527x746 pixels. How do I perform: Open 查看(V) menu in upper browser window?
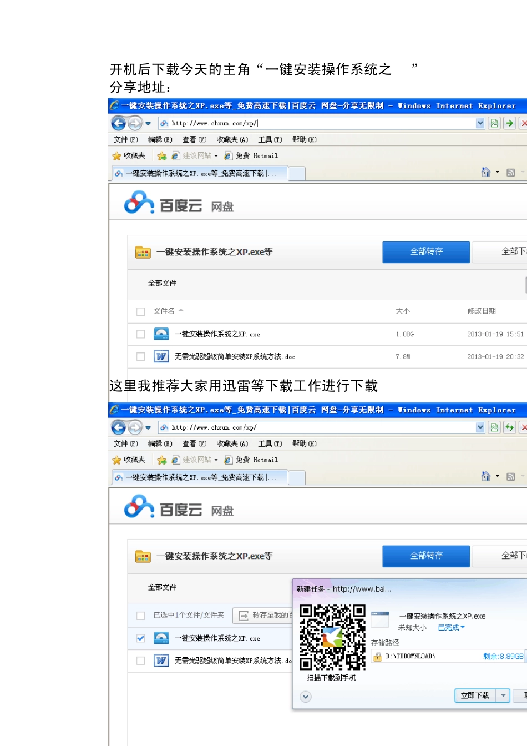point(194,139)
